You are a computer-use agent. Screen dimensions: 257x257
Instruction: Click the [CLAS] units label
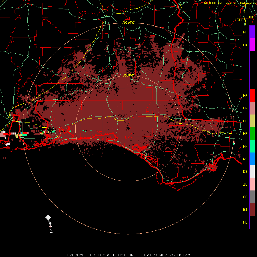[241, 20]
